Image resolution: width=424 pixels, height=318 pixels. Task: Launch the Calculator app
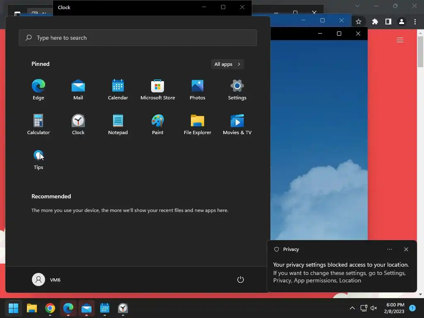pyautogui.click(x=39, y=124)
